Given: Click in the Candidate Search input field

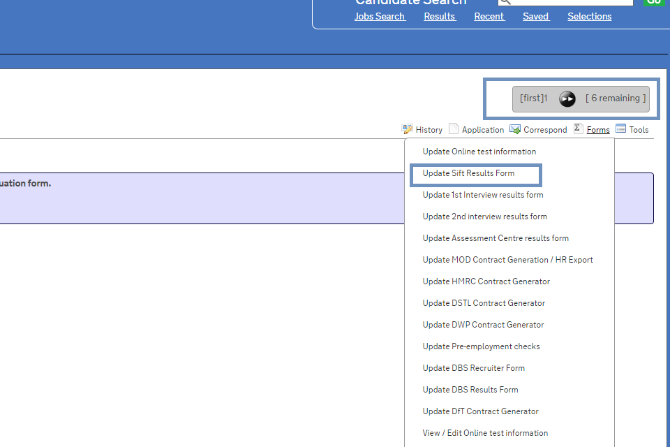Looking at the screenshot, I should pos(574,2).
